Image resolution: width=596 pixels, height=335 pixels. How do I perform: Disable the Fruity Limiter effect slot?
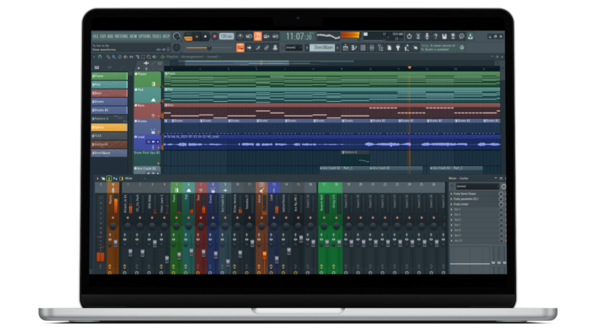click(502, 204)
